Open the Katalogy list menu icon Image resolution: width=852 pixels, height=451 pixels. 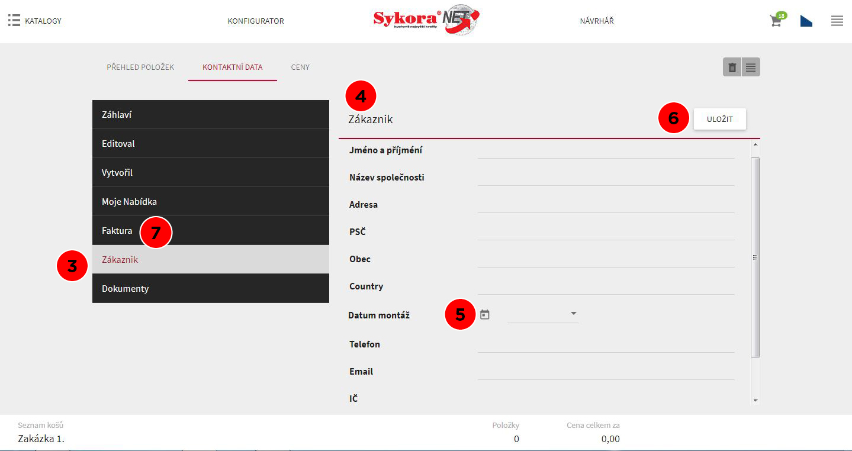pyautogui.click(x=14, y=21)
